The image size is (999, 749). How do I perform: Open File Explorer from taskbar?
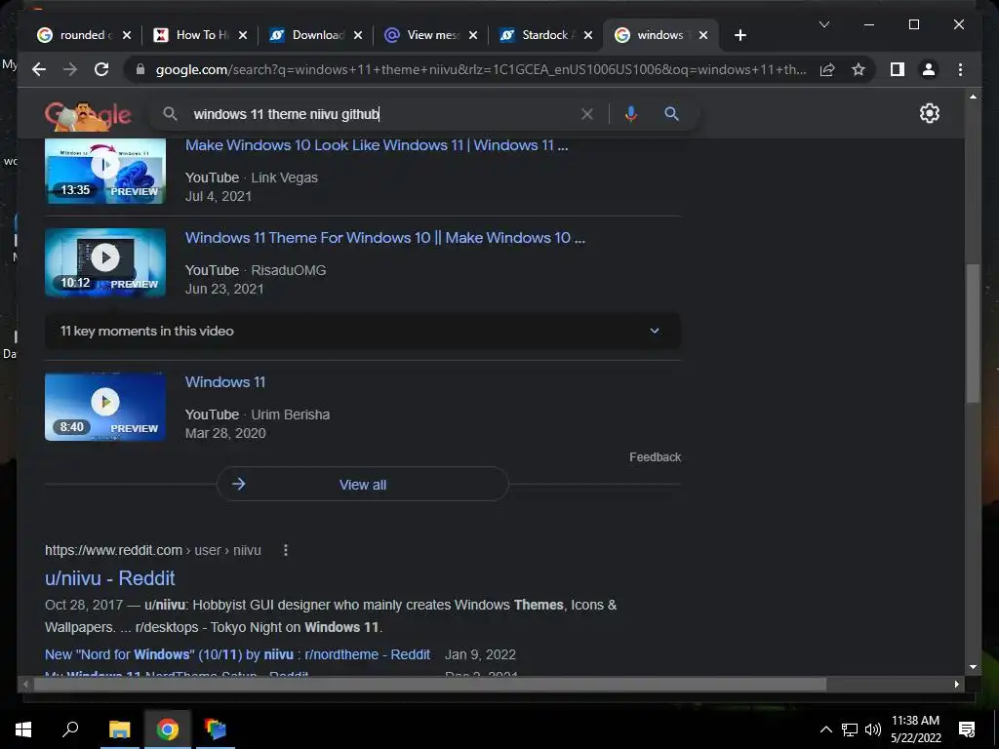119,729
